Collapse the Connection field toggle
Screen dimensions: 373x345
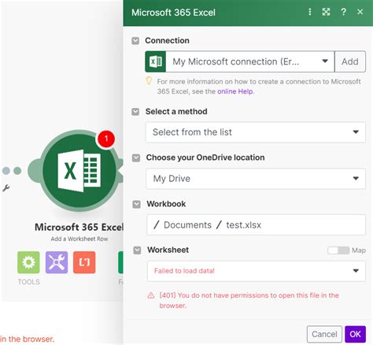click(135, 41)
